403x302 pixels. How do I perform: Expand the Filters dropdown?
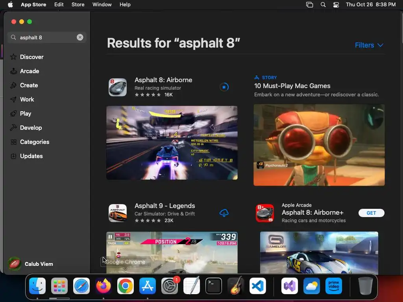pos(369,45)
